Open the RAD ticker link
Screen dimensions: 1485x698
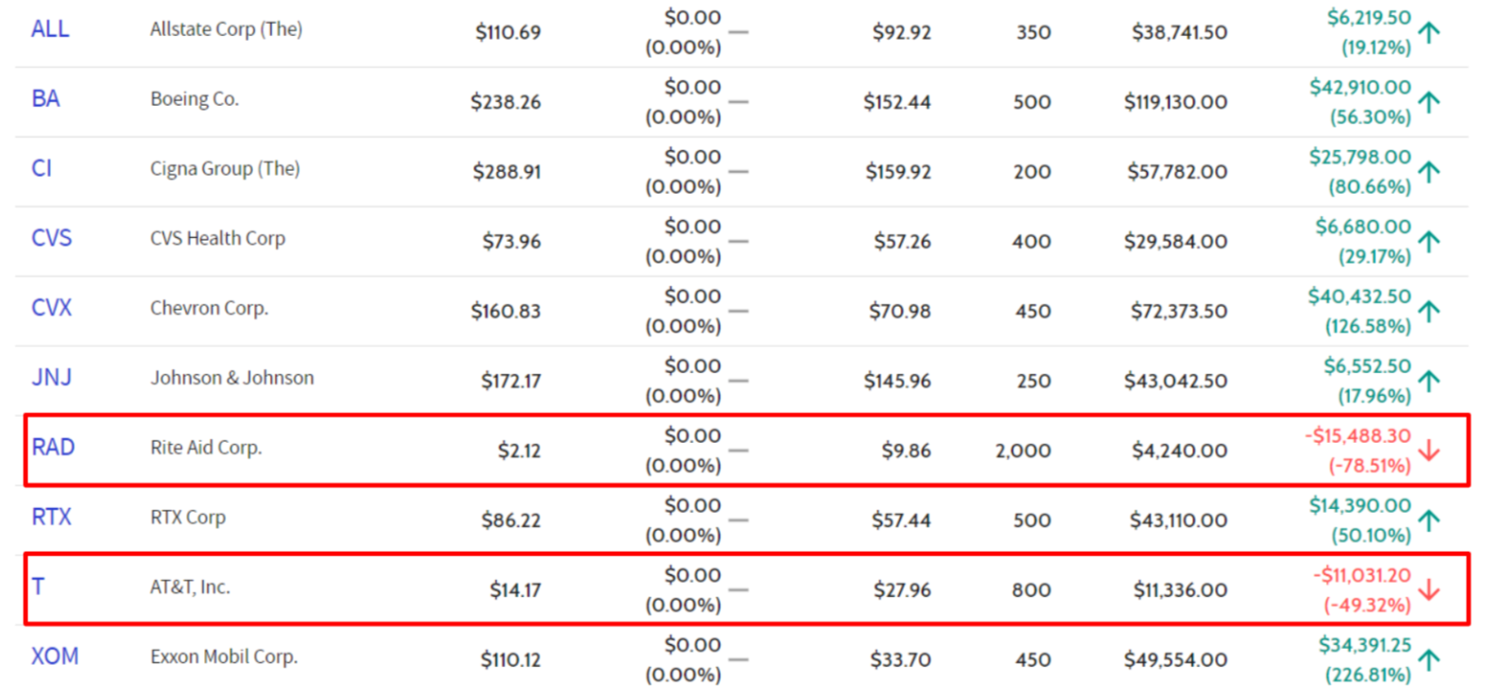click(53, 448)
